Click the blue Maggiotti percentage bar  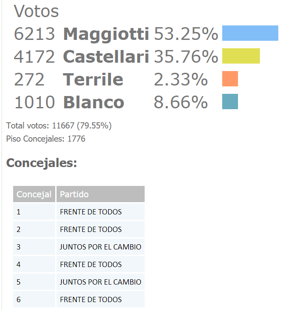pyautogui.click(x=250, y=33)
